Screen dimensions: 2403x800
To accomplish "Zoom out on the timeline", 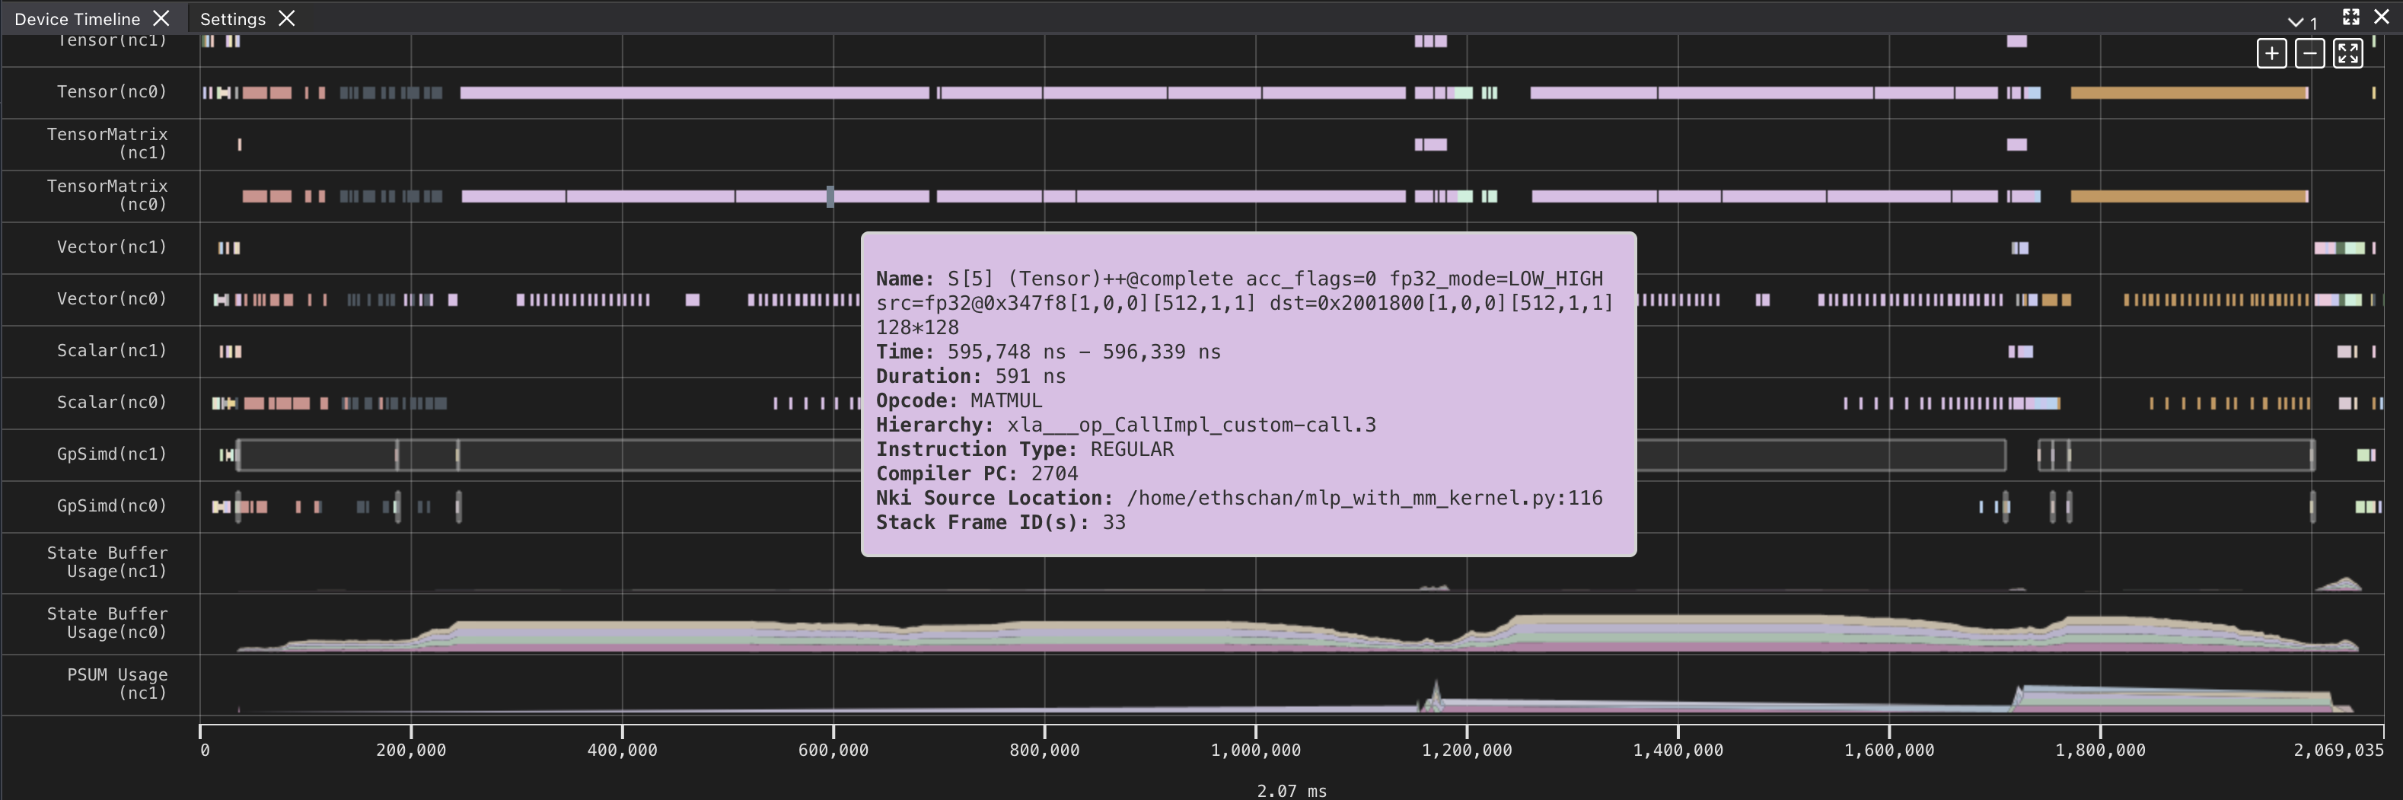I will (x=2312, y=53).
